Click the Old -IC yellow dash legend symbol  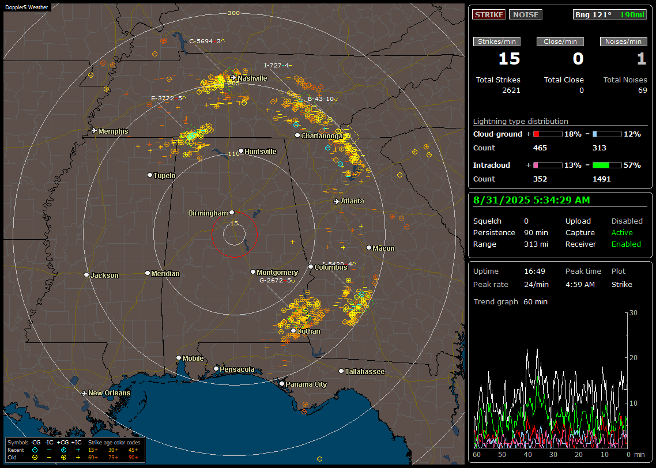(x=50, y=458)
